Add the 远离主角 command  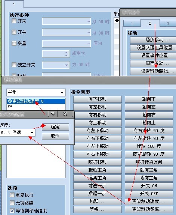(x=98, y=178)
